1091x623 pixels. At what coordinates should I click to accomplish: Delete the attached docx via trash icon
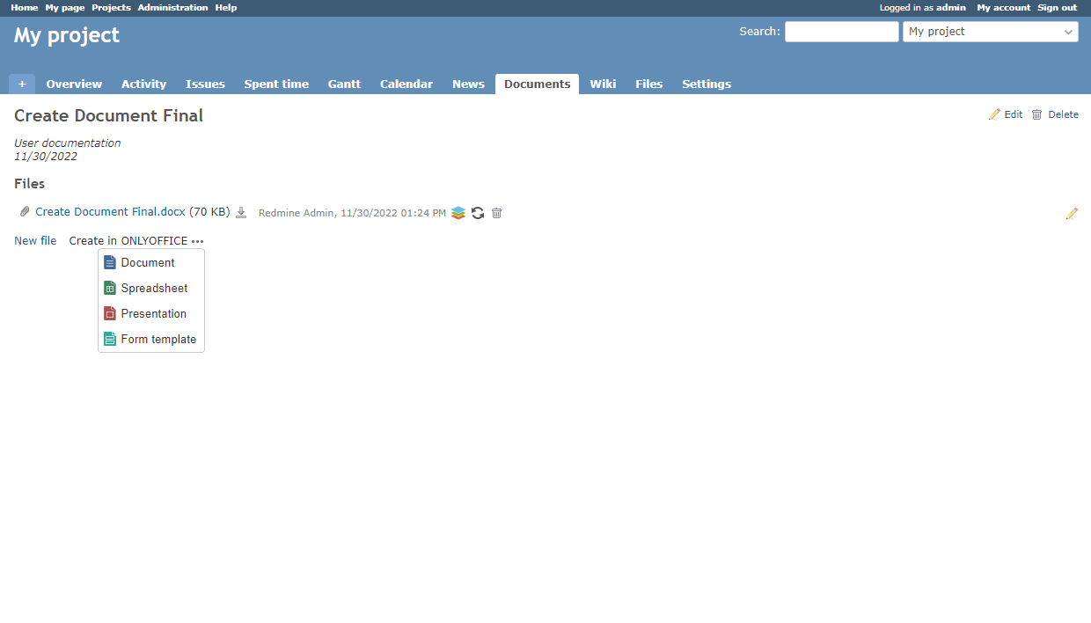coord(497,213)
